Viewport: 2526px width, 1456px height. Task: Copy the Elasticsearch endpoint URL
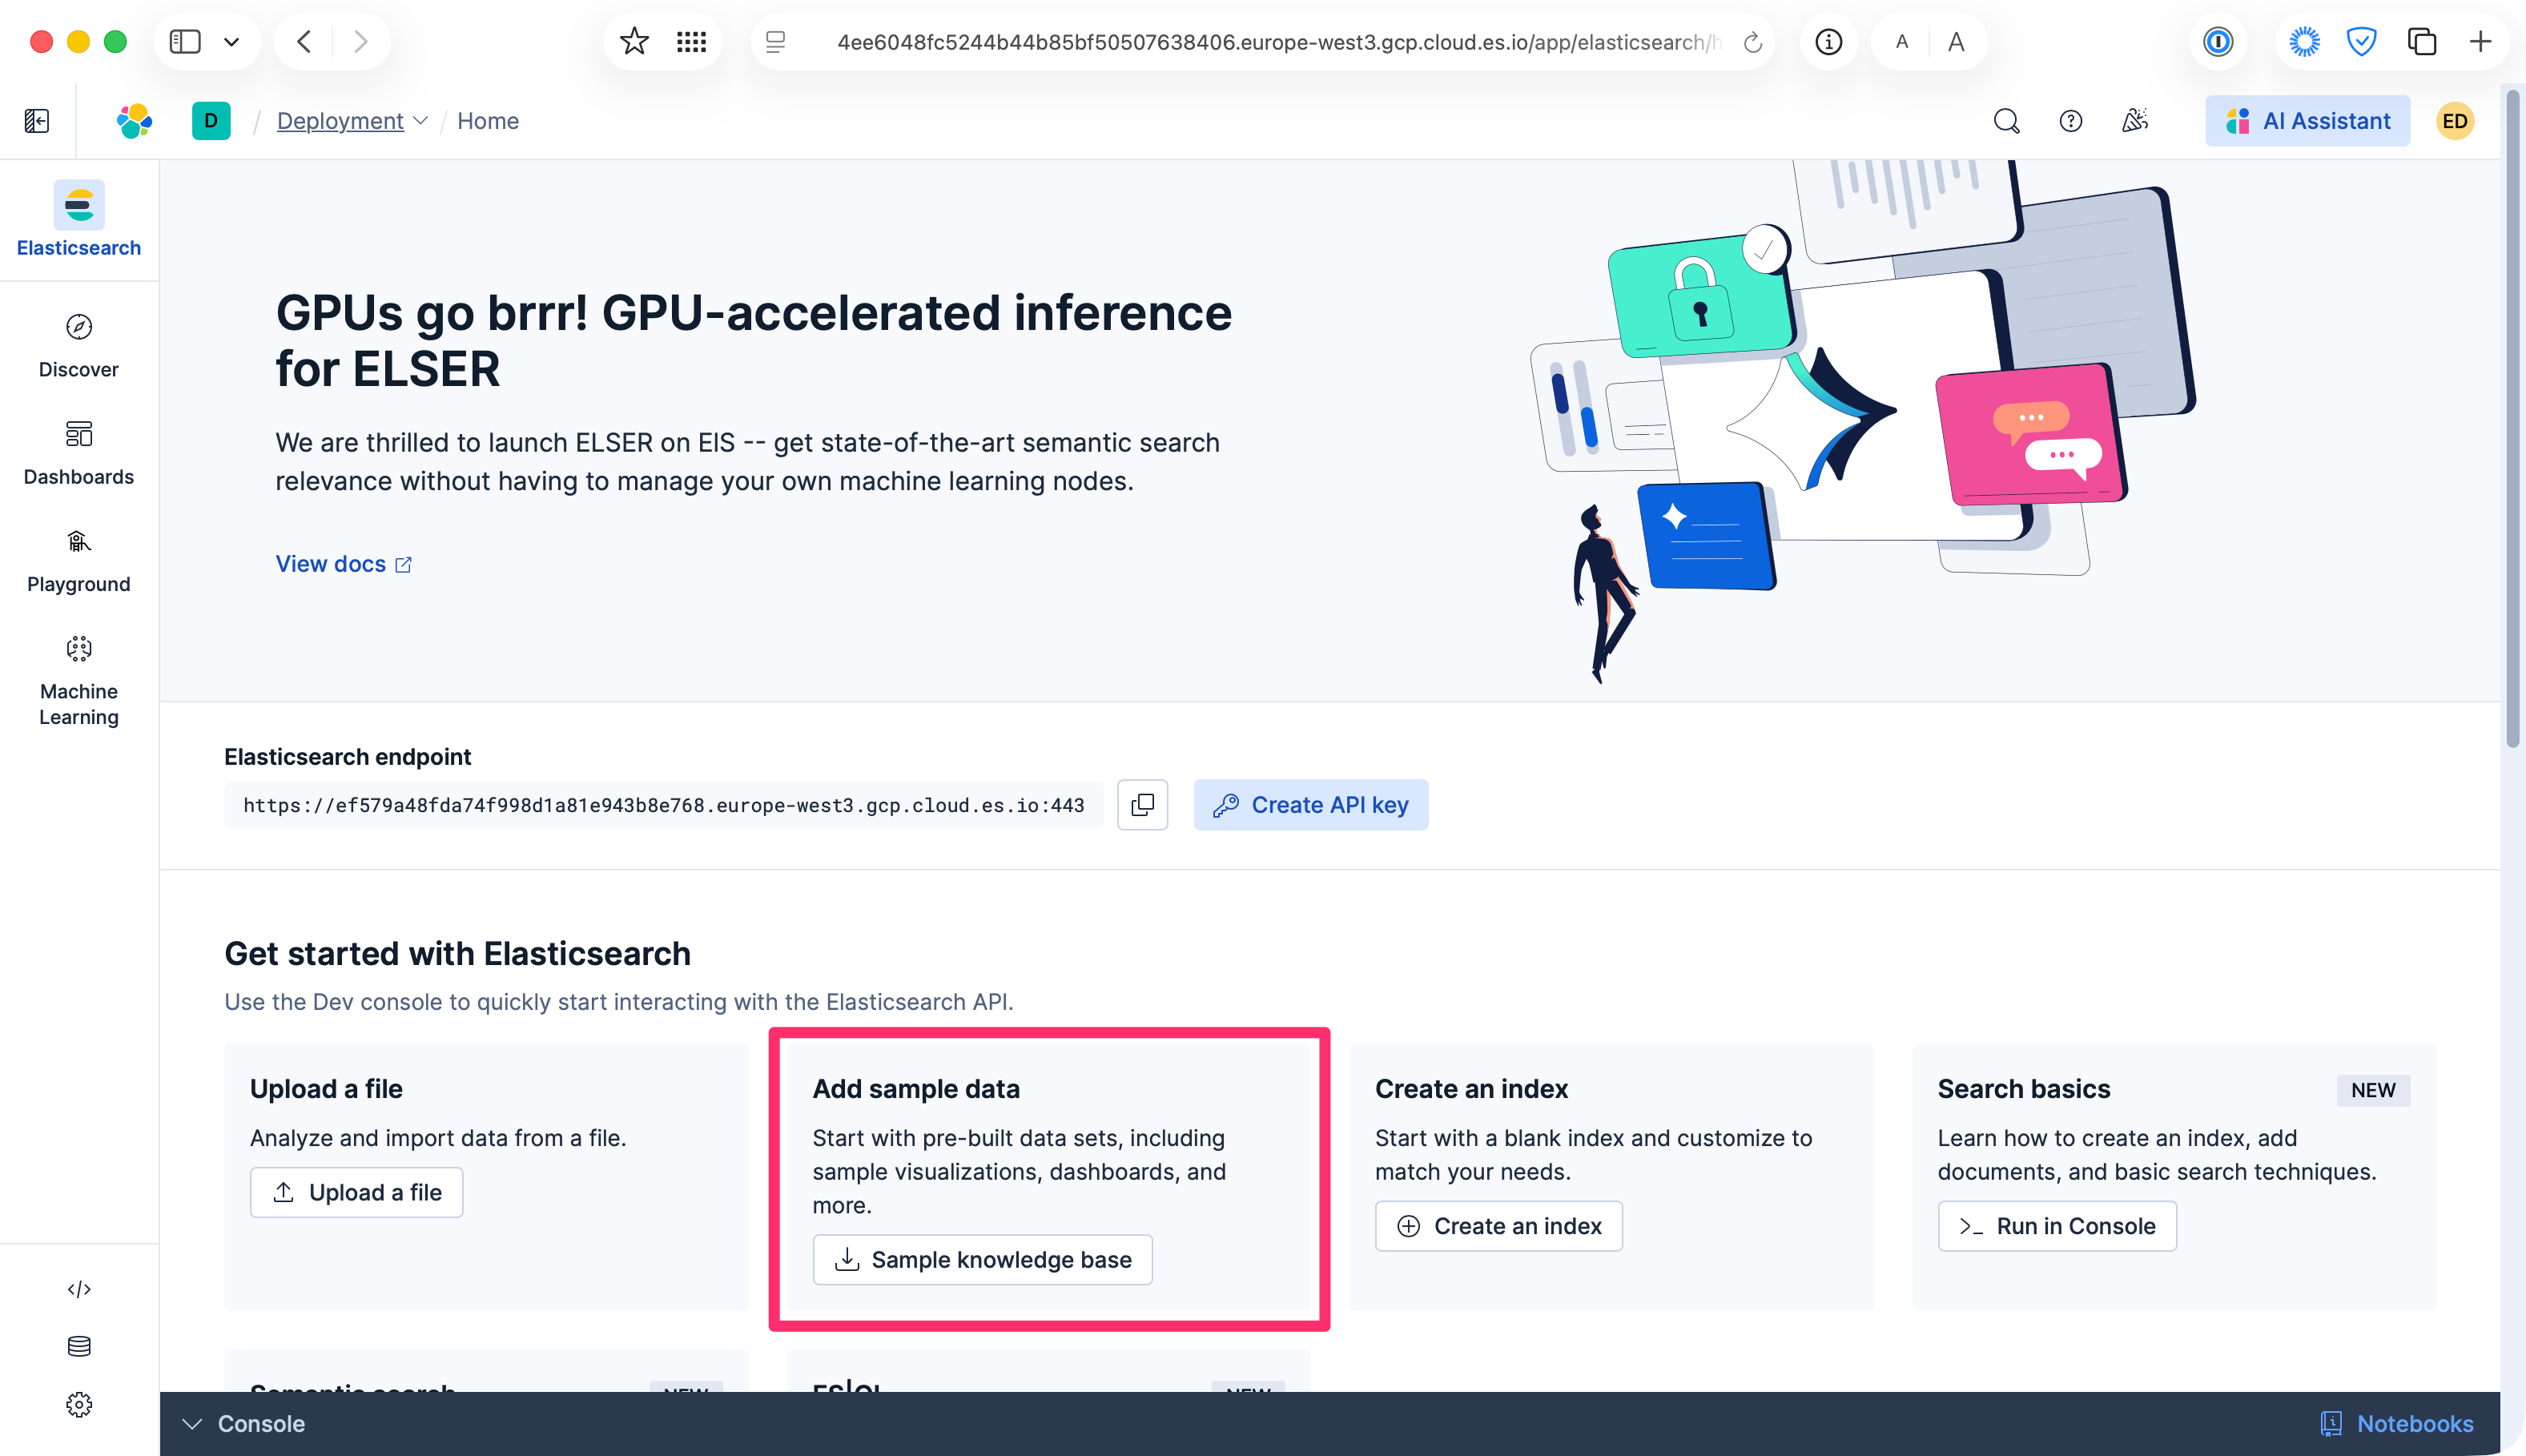click(1142, 804)
